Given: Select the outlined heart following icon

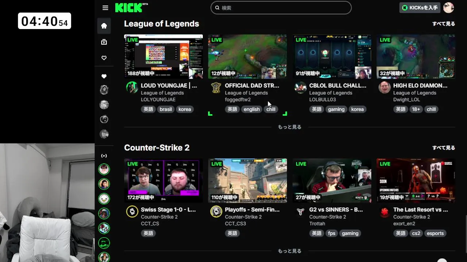Looking at the screenshot, I should (x=104, y=58).
